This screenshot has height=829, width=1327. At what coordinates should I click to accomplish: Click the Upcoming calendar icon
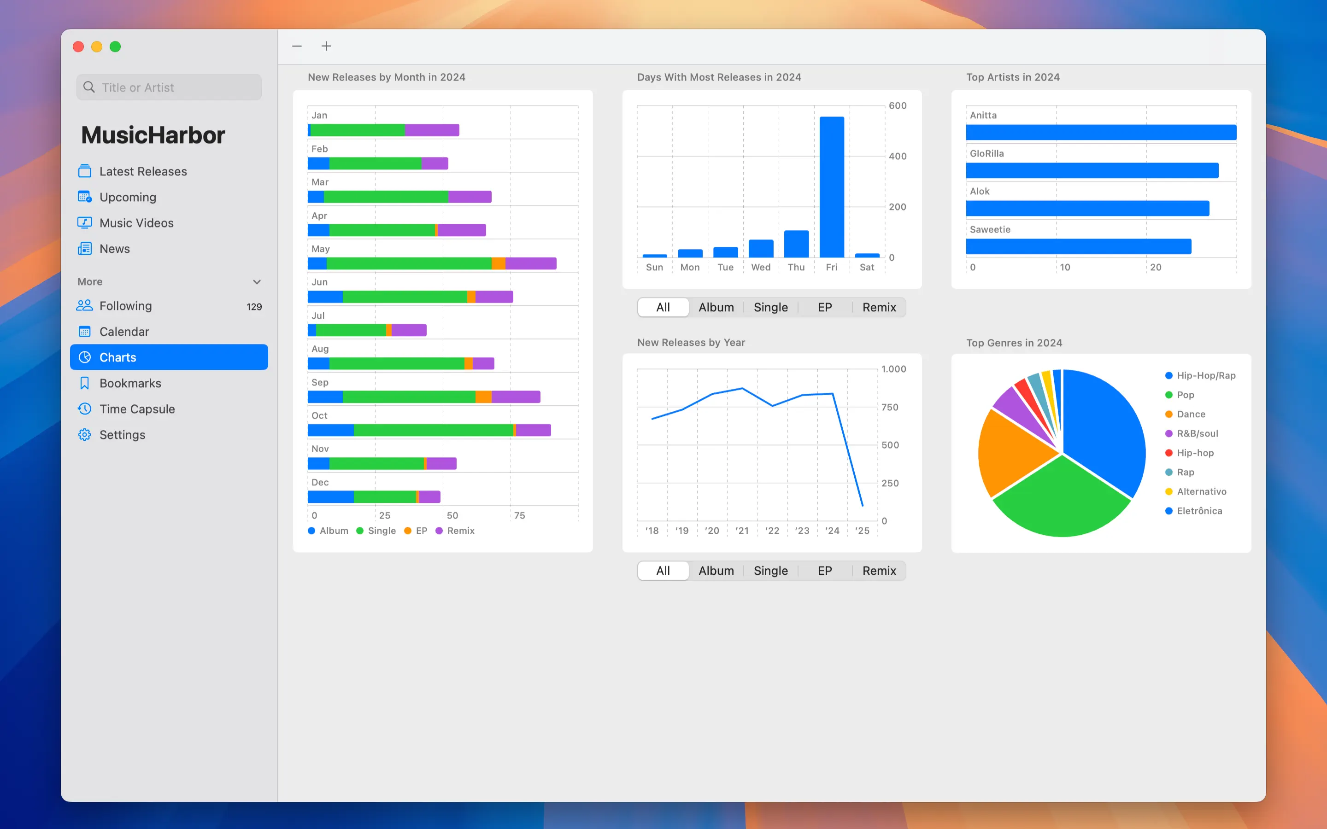(84, 197)
